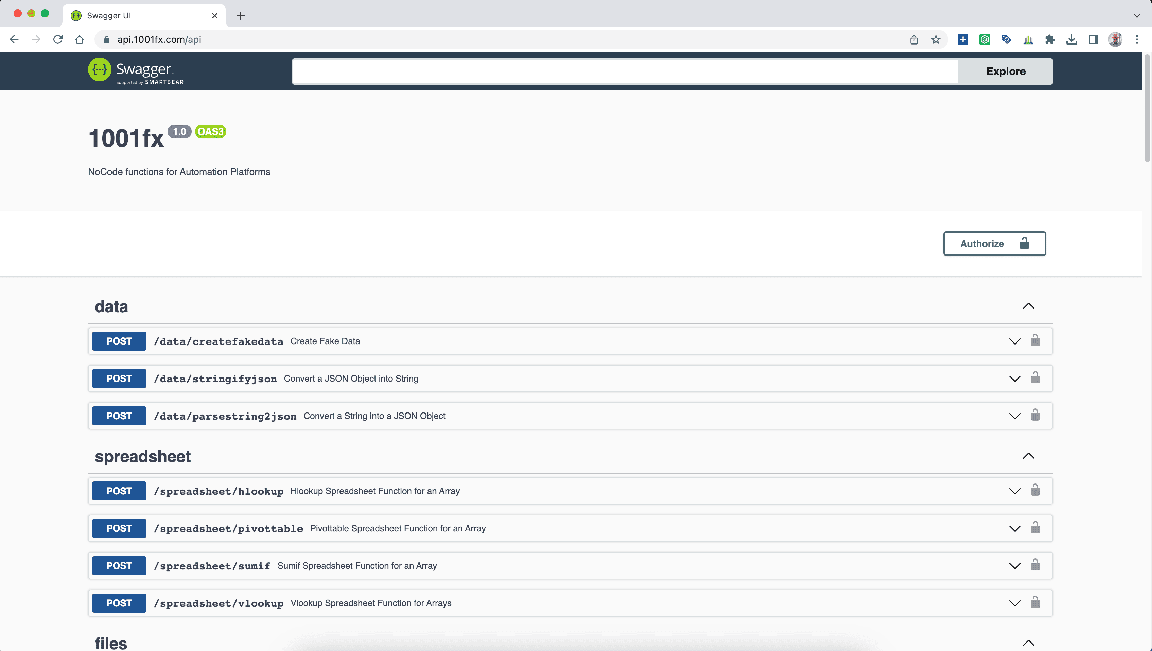Toggle the browser side panel icon
The width and height of the screenshot is (1152, 651).
click(1093, 40)
